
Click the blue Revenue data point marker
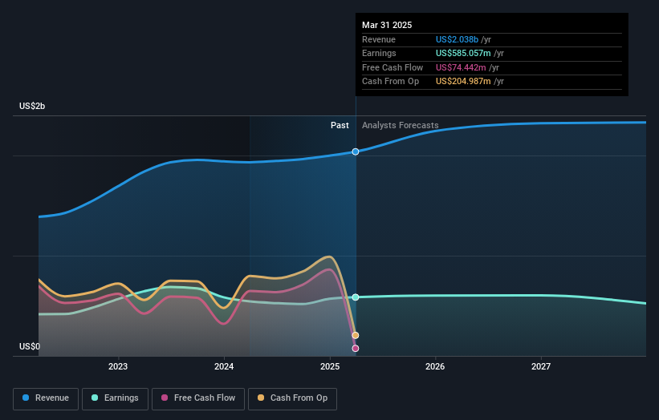[356, 151]
